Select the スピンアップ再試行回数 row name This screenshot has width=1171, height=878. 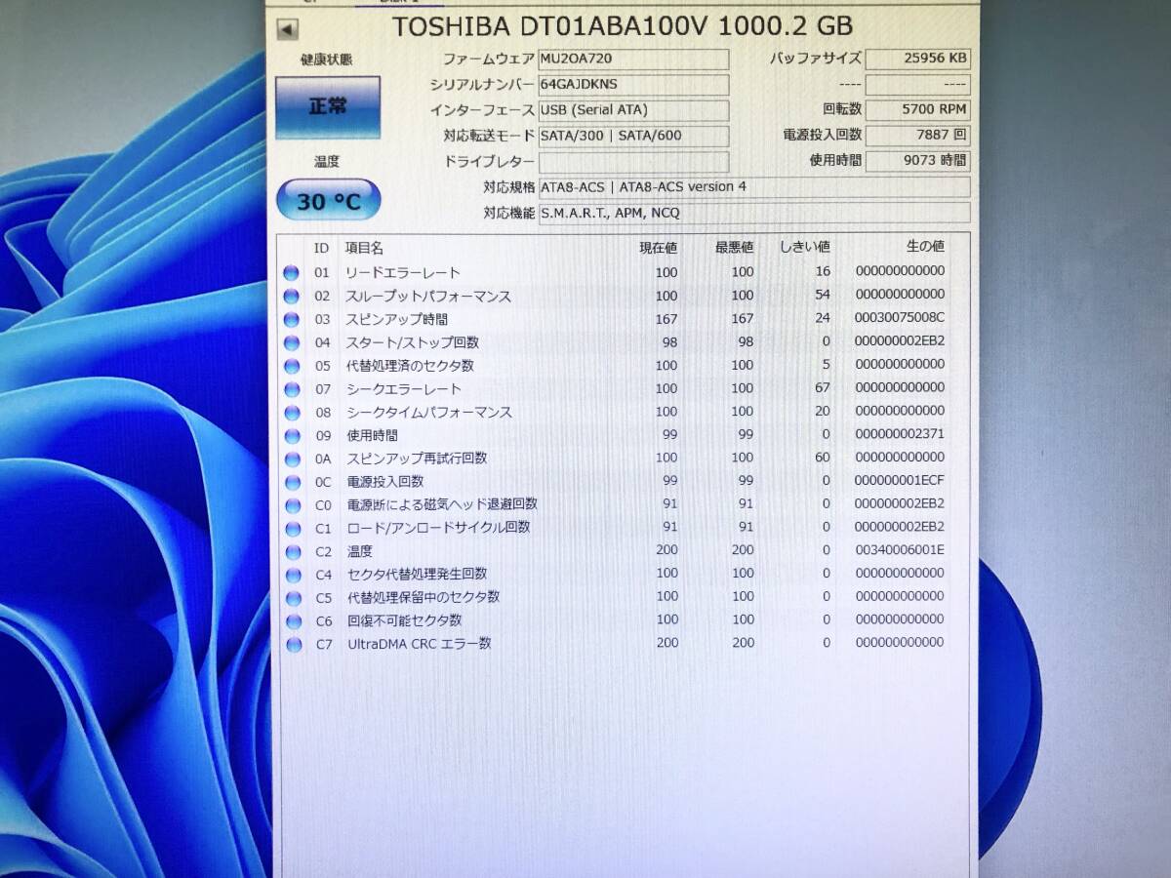click(417, 458)
